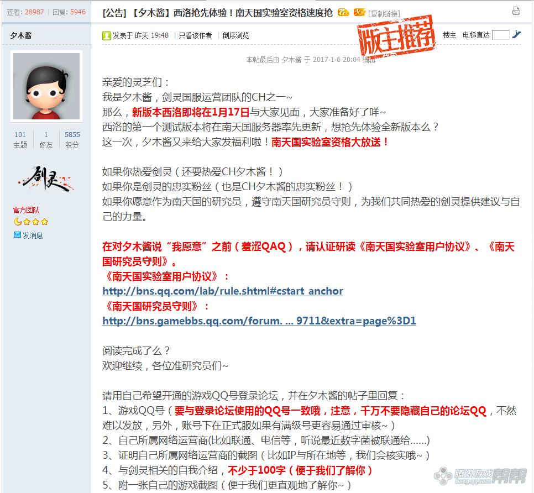The image size is (534, 493).
Task: View the 101 主题 topics count
Action: click(20, 140)
